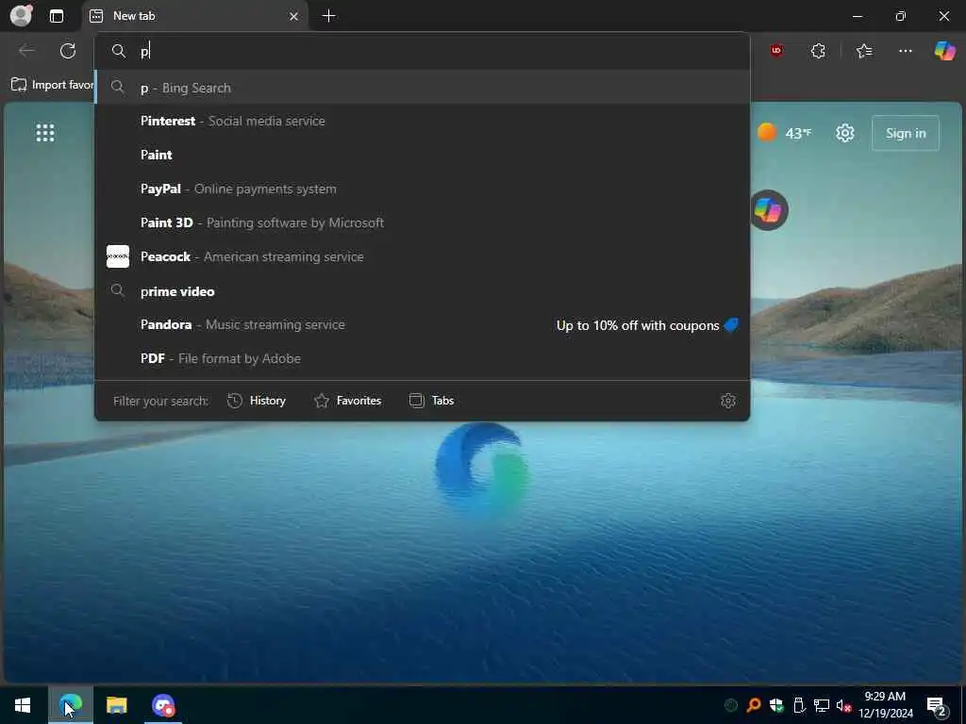This screenshot has height=724, width=966.
Task: Open address bar suggestion settings gear
Action: pyautogui.click(x=728, y=401)
